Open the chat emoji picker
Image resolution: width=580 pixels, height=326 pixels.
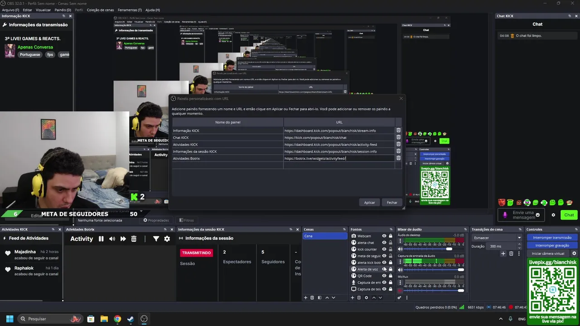tap(538, 215)
